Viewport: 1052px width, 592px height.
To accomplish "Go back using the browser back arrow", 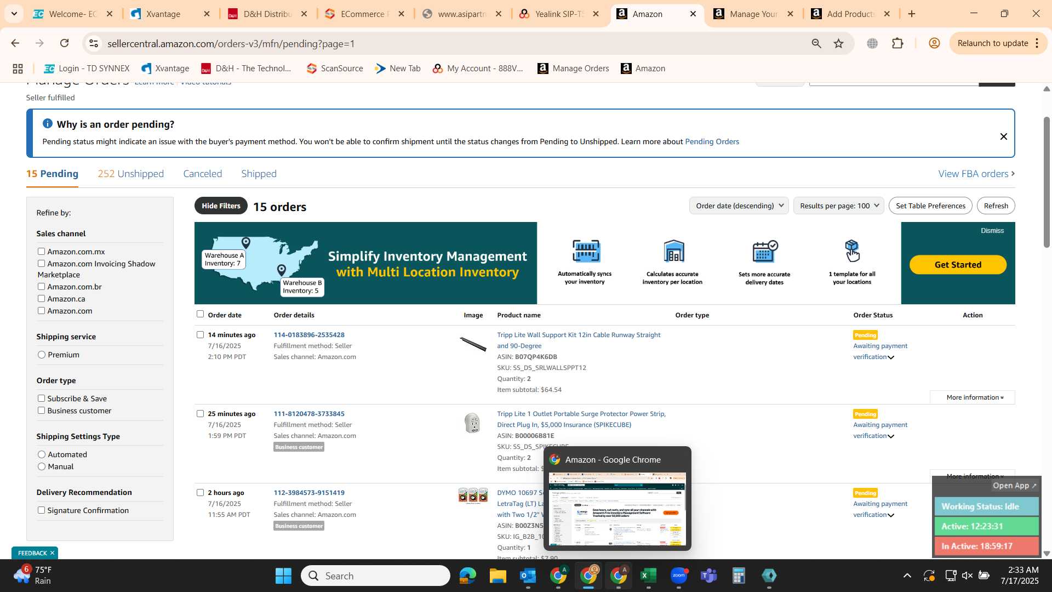I will tap(15, 43).
